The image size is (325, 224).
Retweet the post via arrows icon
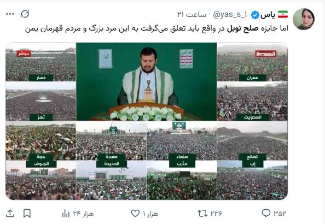(x=202, y=213)
